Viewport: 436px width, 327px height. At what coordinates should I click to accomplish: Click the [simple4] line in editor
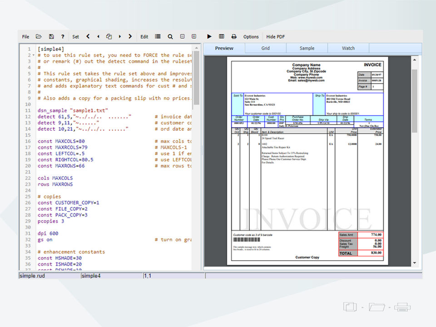click(x=51, y=49)
